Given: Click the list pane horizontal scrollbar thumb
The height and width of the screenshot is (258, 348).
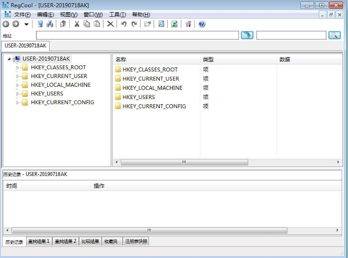Looking at the screenshot, I should click(184, 162).
